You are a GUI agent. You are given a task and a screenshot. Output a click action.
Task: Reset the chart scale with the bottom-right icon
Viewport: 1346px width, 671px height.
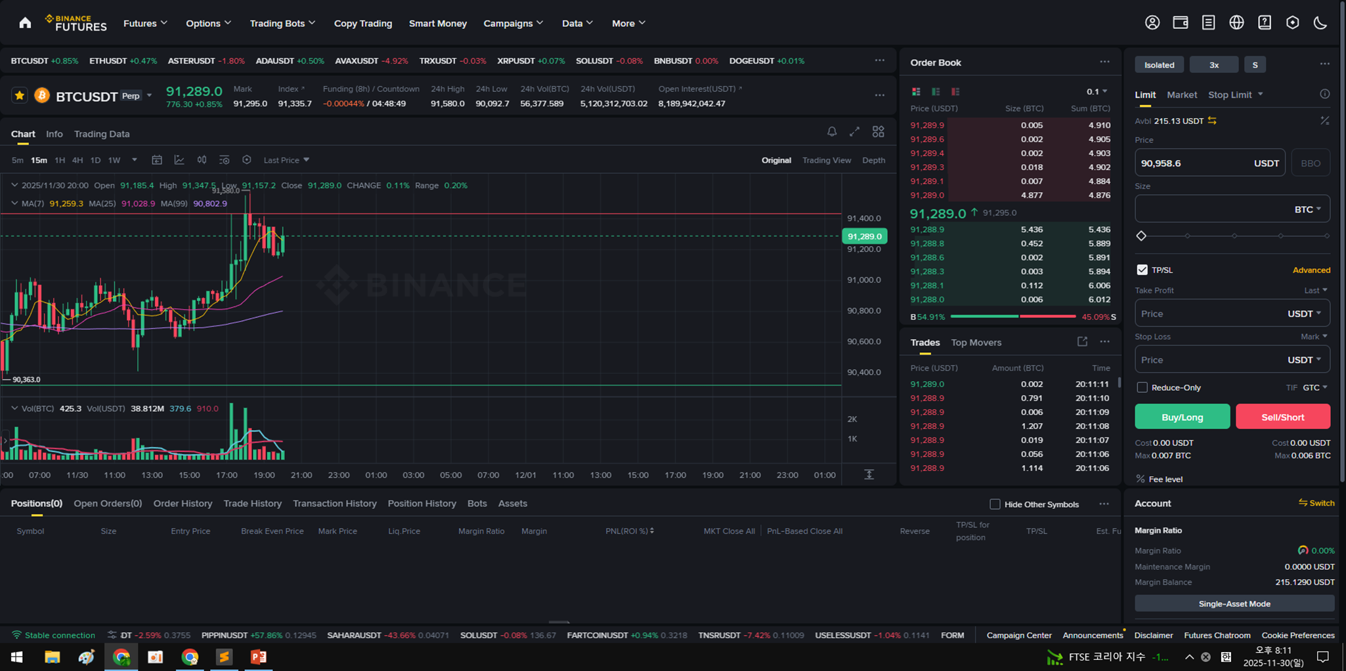869,474
